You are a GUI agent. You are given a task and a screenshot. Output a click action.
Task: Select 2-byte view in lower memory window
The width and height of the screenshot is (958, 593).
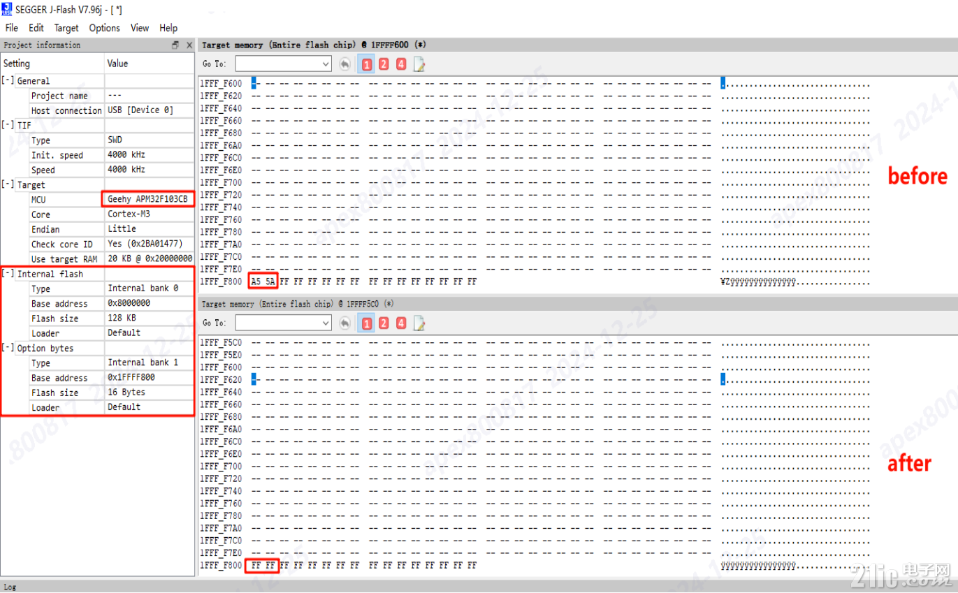point(384,323)
